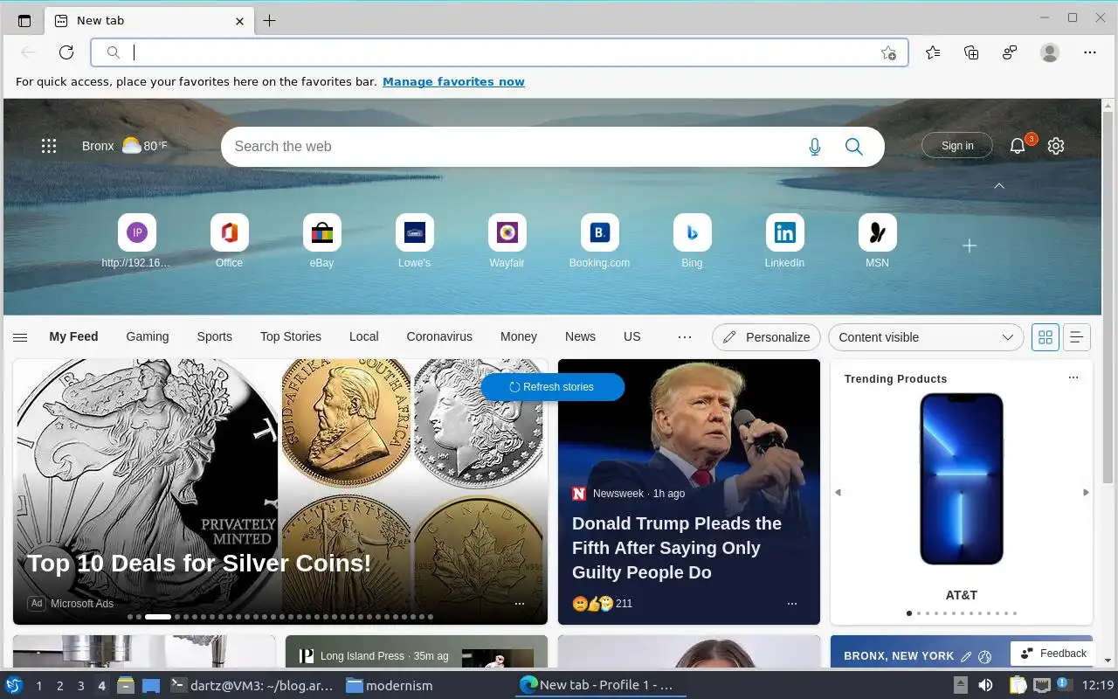Screen dimensions: 1118x699
Task: Open the Booking.com quick link tile
Action: [599, 240]
